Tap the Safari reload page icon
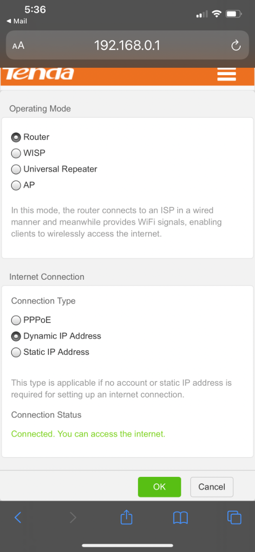 click(x=236, y=46)
